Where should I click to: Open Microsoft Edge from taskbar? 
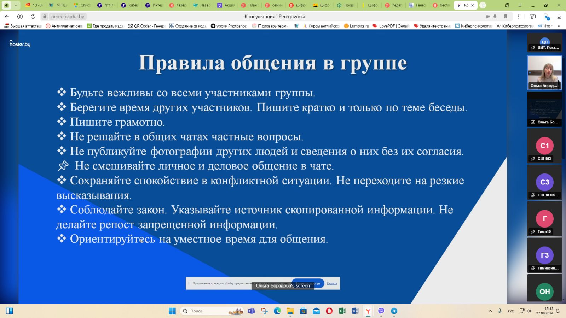click(277, 311)
